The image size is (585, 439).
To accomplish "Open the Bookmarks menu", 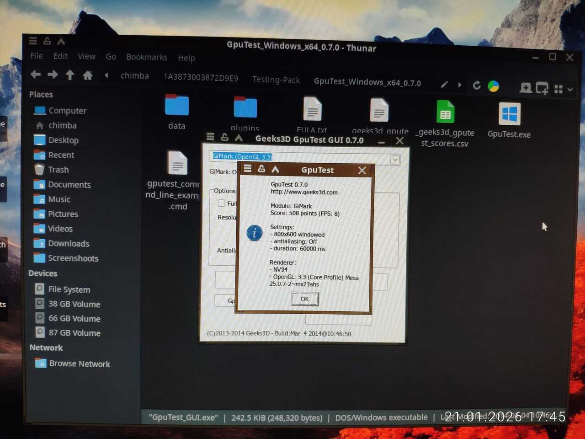I will pos(147,57).
